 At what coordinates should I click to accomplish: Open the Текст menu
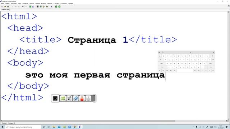pyautogui.click(x=19, y=3)
